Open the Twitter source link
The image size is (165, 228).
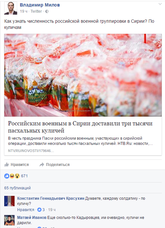pos(36,11)
